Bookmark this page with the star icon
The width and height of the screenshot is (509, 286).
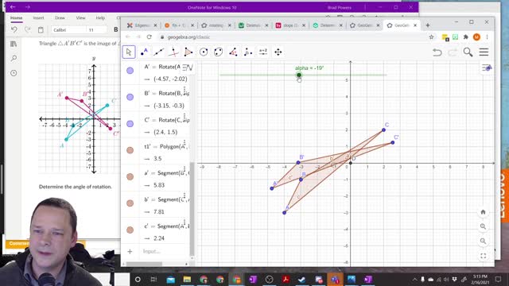coord(431,37)
